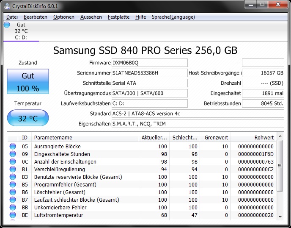Open the Bearbeiten menu
The image size is (291, 228).
click(36, 17)
